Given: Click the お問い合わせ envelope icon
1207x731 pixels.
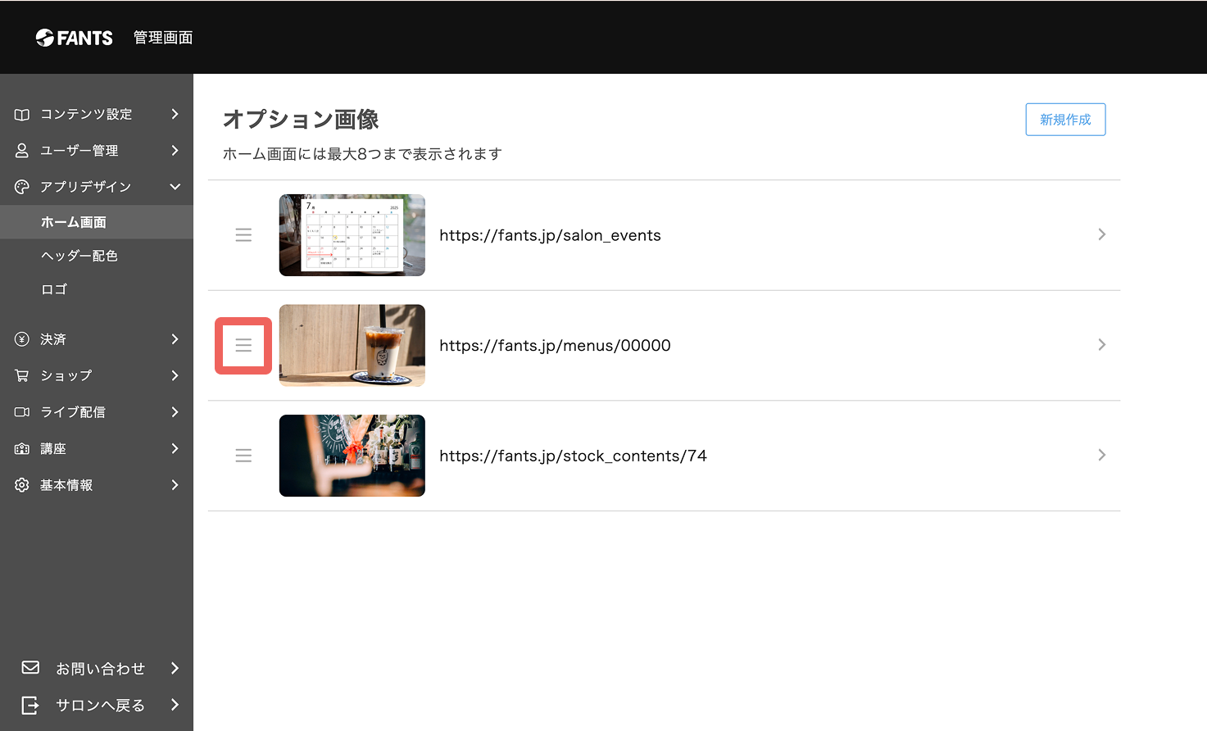Looking at the screenshot, I should 30,667.
